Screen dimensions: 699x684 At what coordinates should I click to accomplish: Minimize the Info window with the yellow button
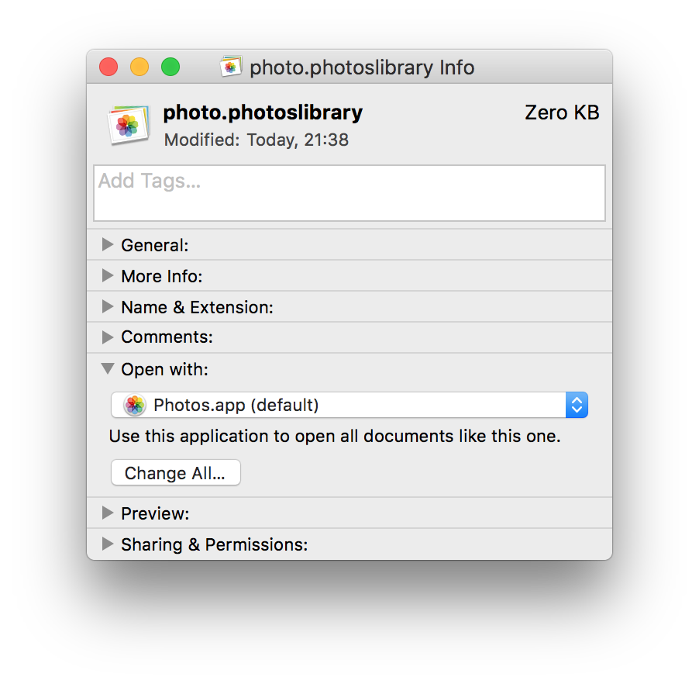point(139,67)
